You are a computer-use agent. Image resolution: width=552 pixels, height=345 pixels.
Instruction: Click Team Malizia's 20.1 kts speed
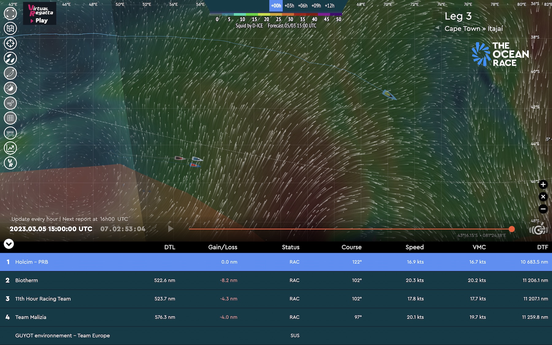point(415,317)
